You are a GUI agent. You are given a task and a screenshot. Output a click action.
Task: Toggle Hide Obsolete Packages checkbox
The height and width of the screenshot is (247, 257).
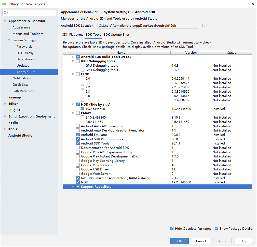coord(172,228)
